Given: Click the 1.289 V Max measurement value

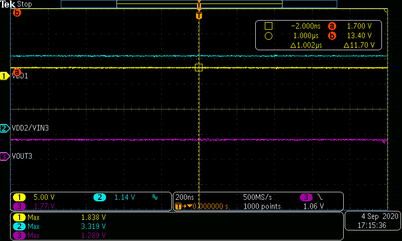Looking at the screenshot, I should [x=93, y=235].
